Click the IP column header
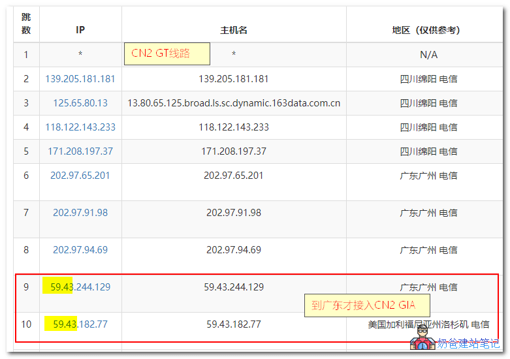 coord(80,30)
